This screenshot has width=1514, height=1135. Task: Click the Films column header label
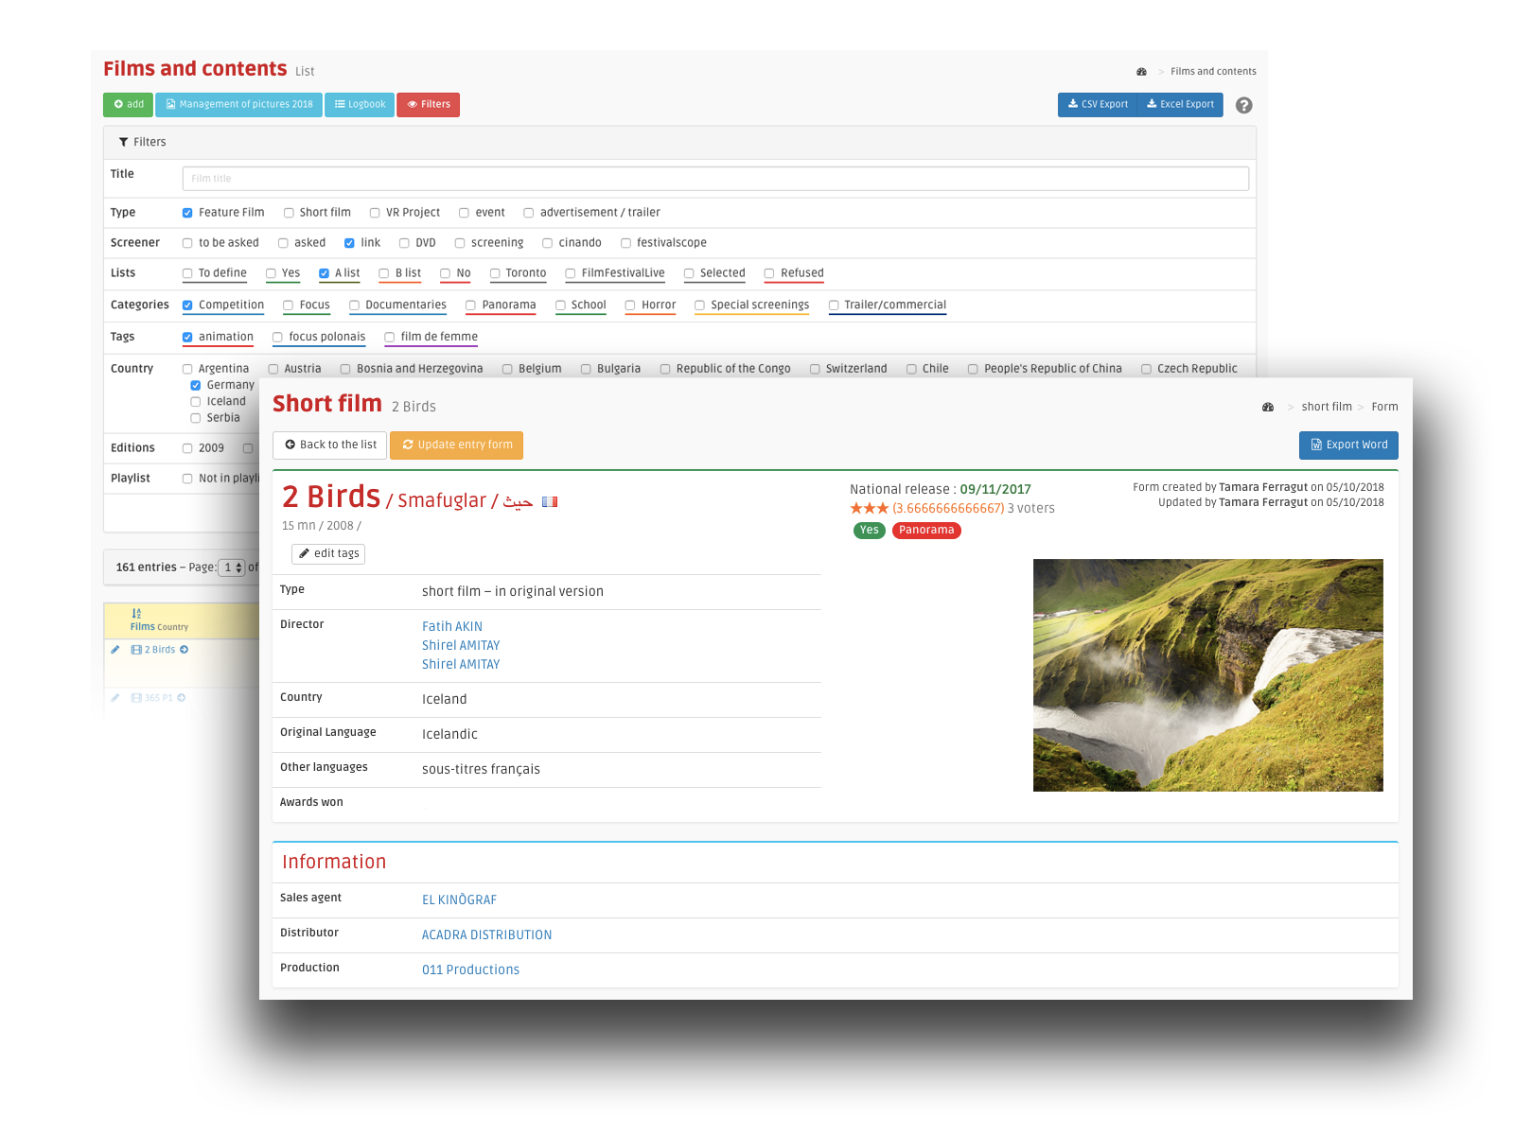point(143,627)
